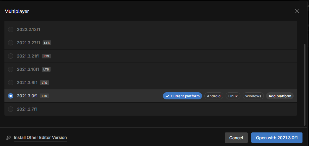Viewport: 309px width, 146px height.
Task: Choose the 2021.3.21f1 radio button
Action: coord(11,56)
